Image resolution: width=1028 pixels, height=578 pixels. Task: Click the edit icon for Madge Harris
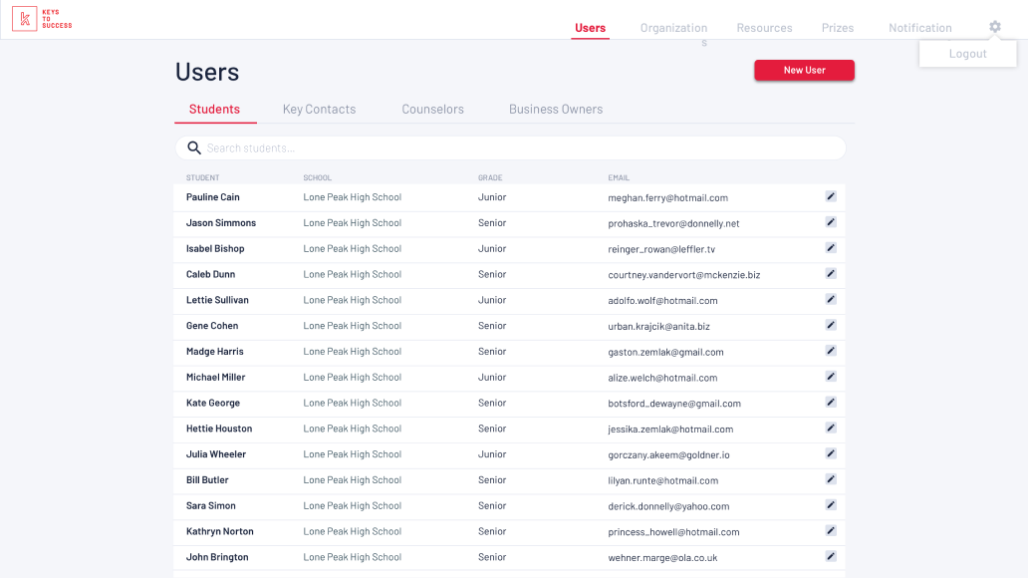click(x=831, y=351)
